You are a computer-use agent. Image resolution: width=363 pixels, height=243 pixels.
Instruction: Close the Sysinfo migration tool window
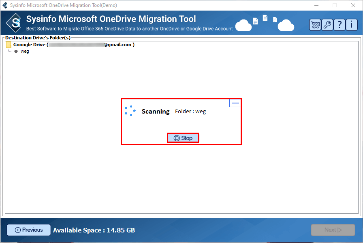[353, 5]
